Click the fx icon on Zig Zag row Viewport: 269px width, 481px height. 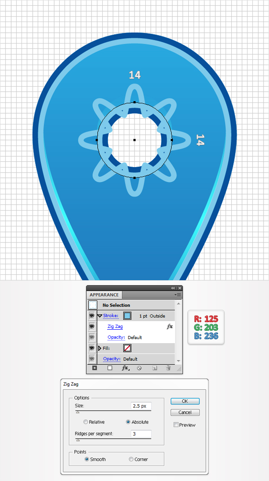pyautogui.click(x=170, y=327)
